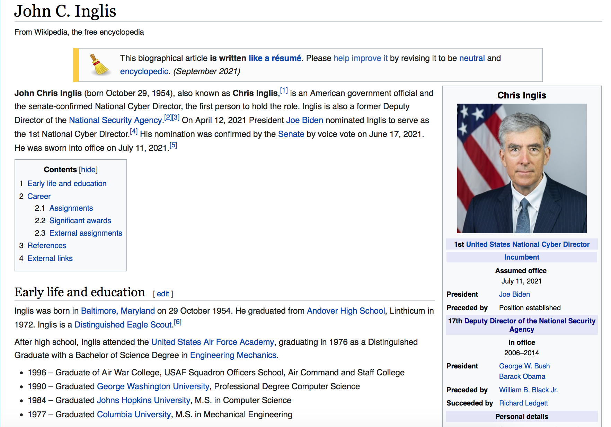The width and height of the screenshot is (611, 427).
Task: Open United States Air Force Academy link
Action: tap(213, 342)
